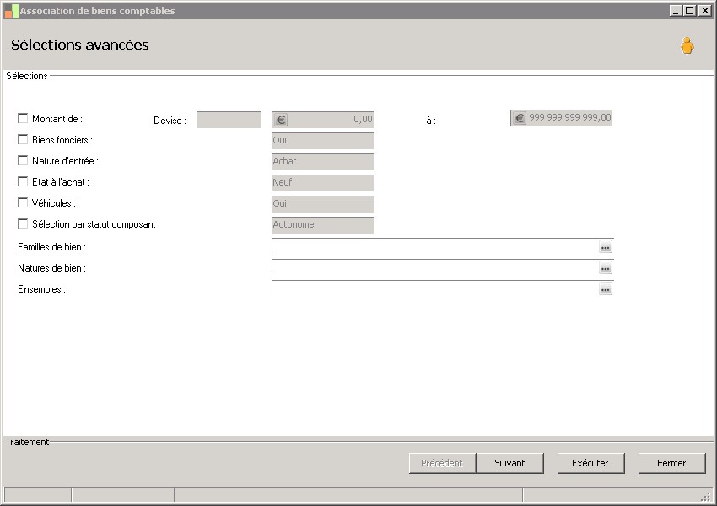Click the Devise currency field

(x=229, y=120)
